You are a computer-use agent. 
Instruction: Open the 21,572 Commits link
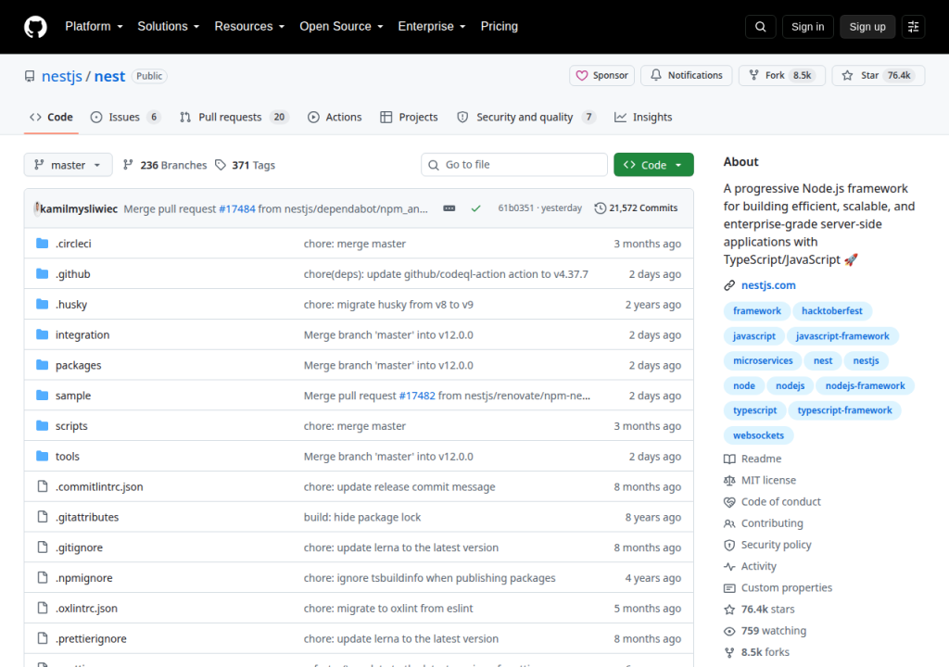click(x=636, y=208)
